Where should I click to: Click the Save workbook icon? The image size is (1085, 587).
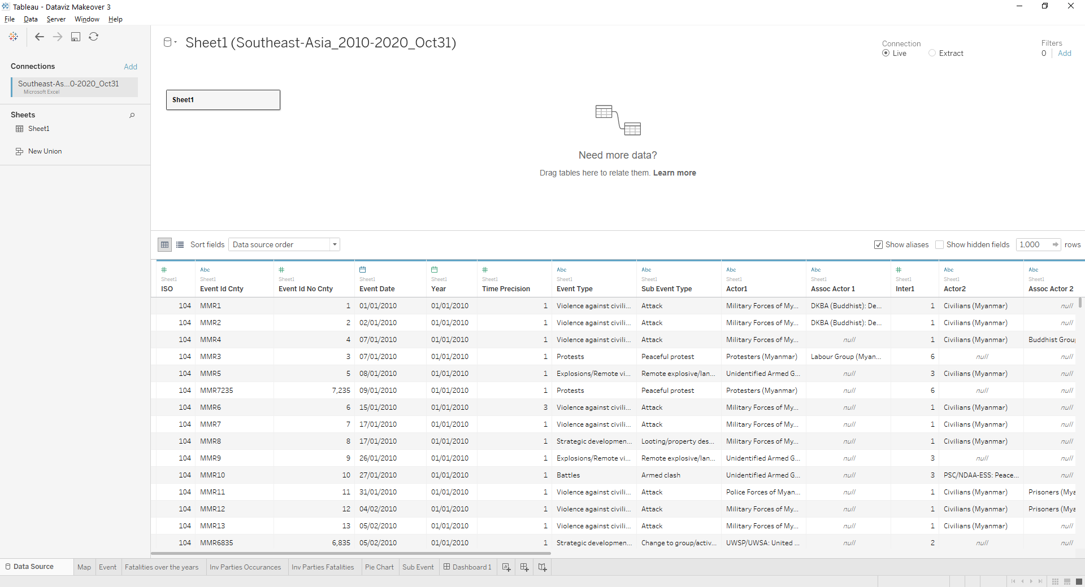[x=76, y=37]
